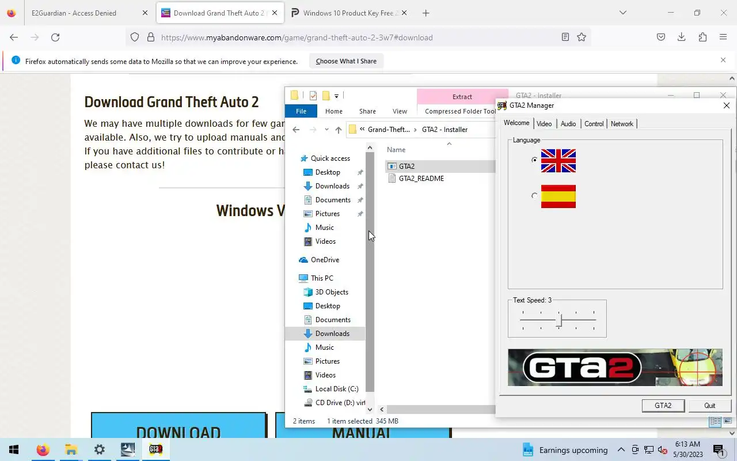Click the GTA2 banner image

[x=615, y=367]
